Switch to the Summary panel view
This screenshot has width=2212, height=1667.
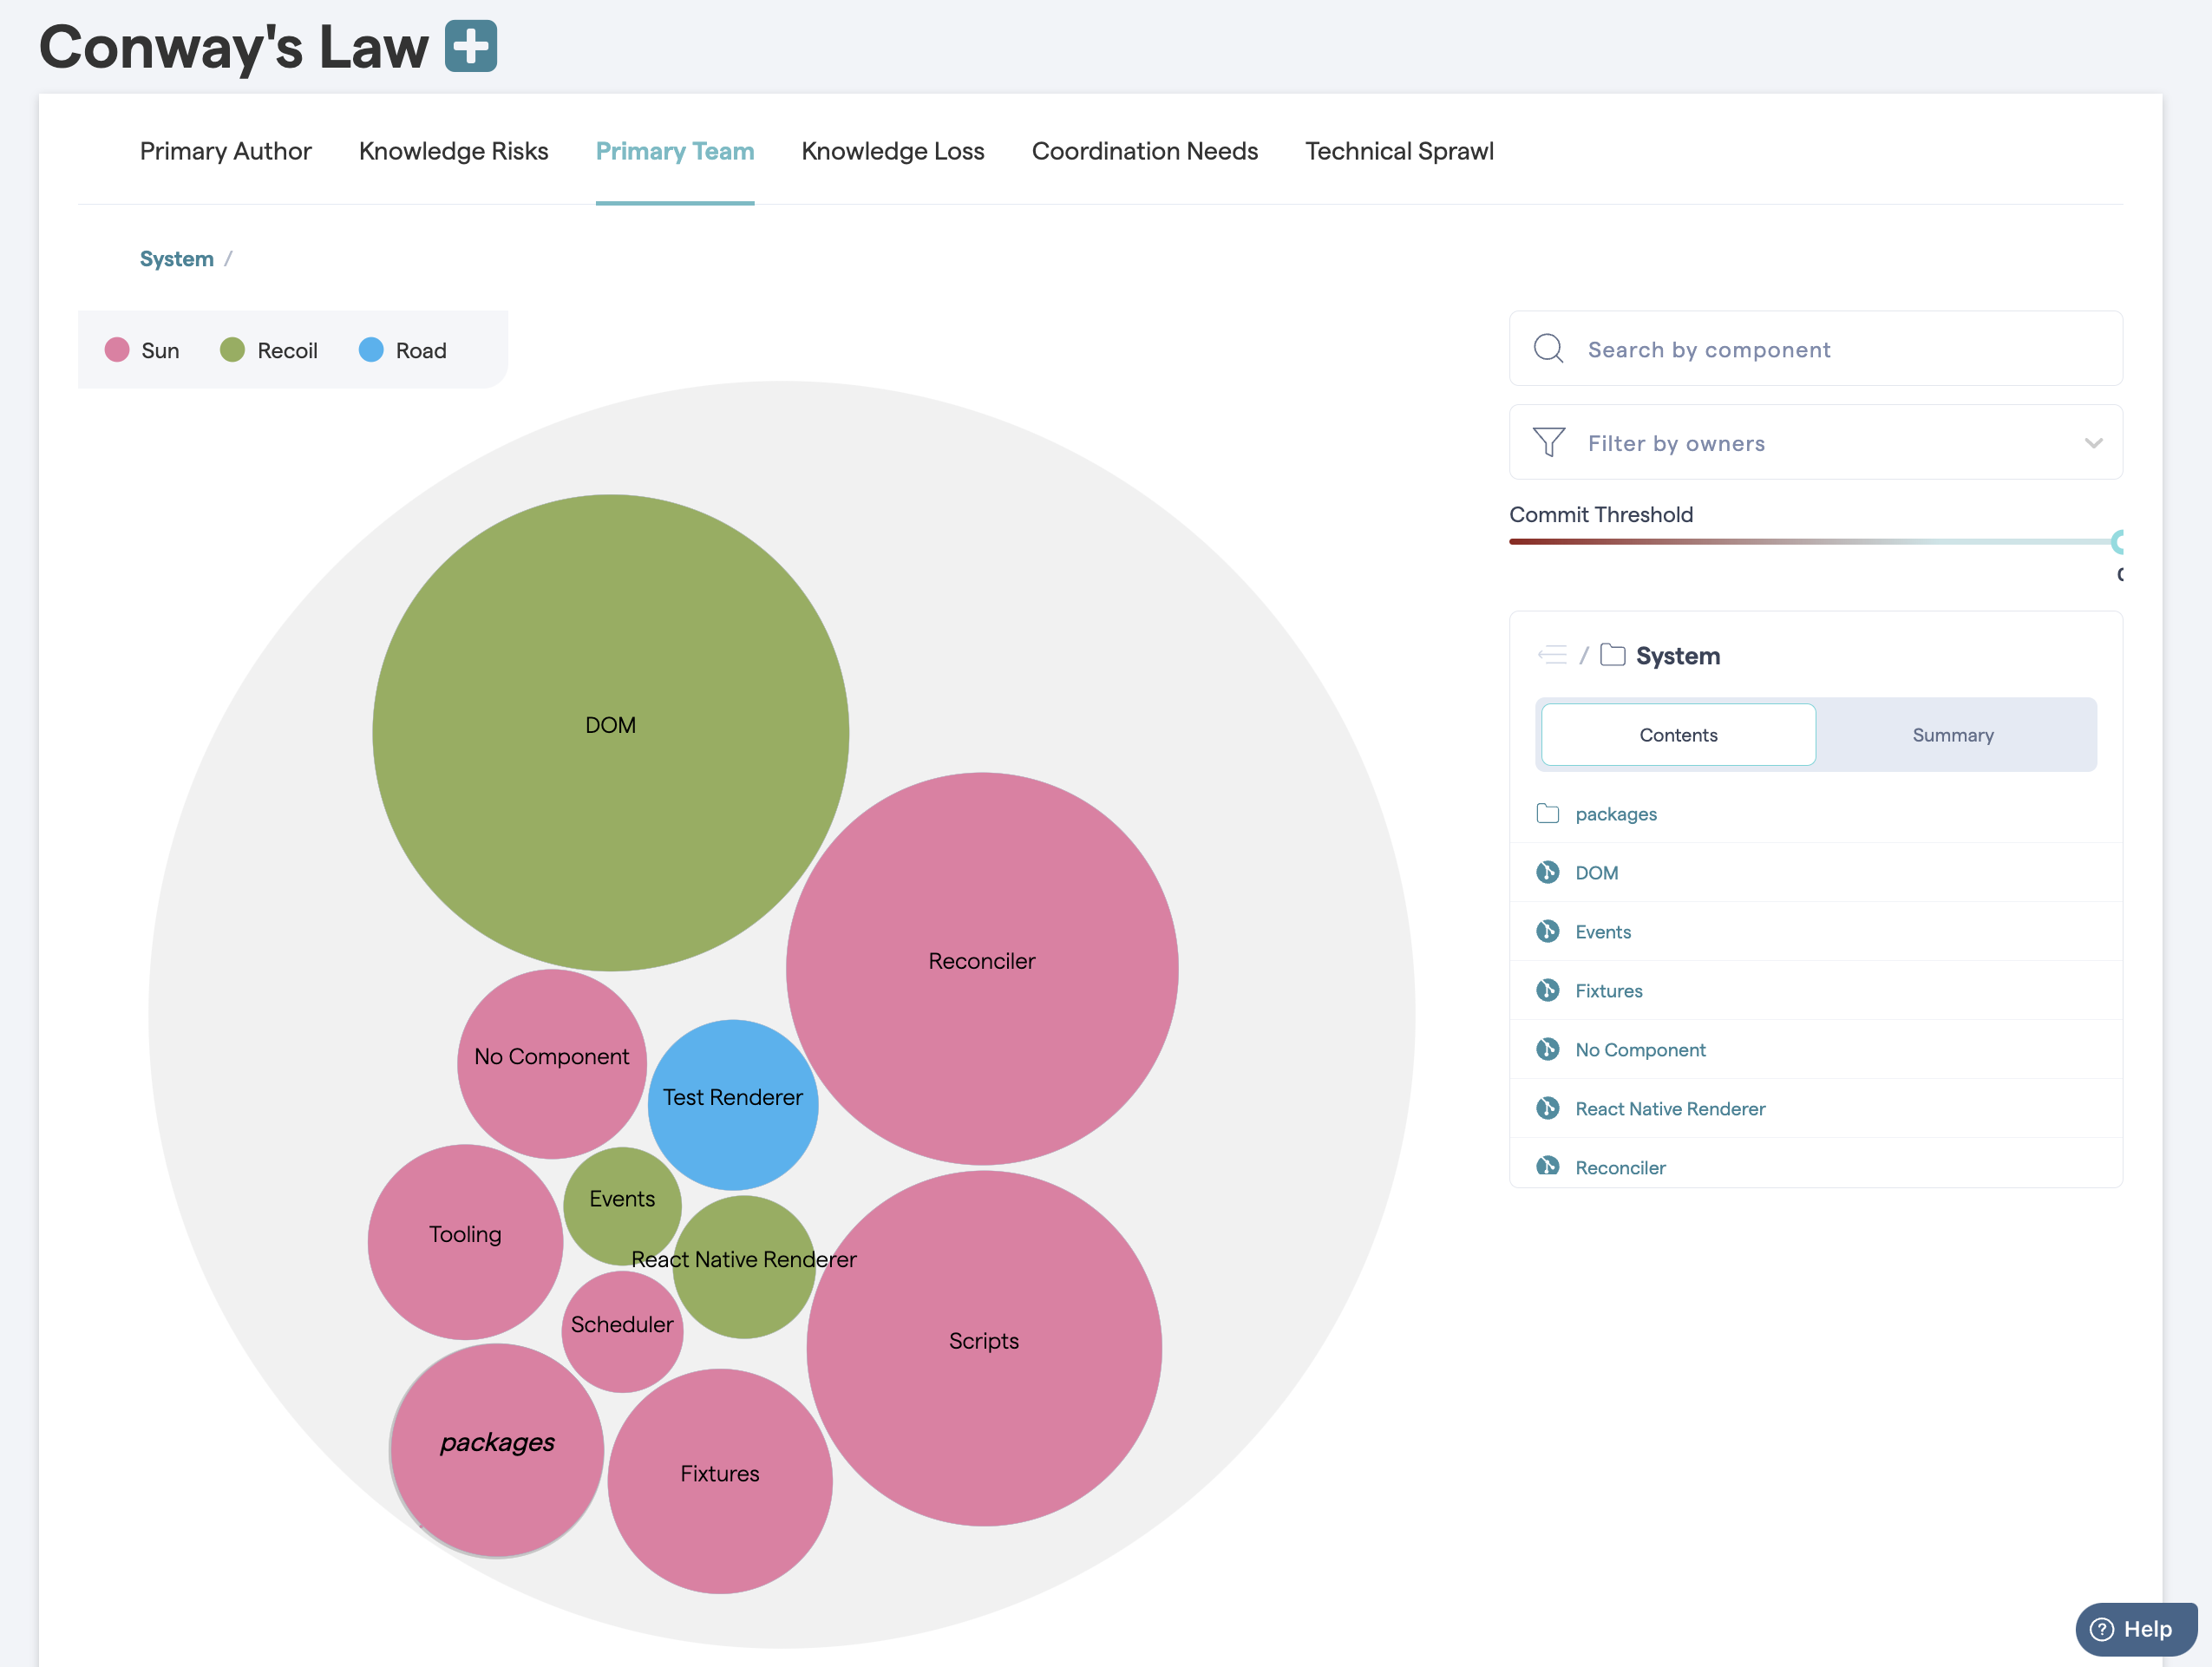pos(1952,735)
